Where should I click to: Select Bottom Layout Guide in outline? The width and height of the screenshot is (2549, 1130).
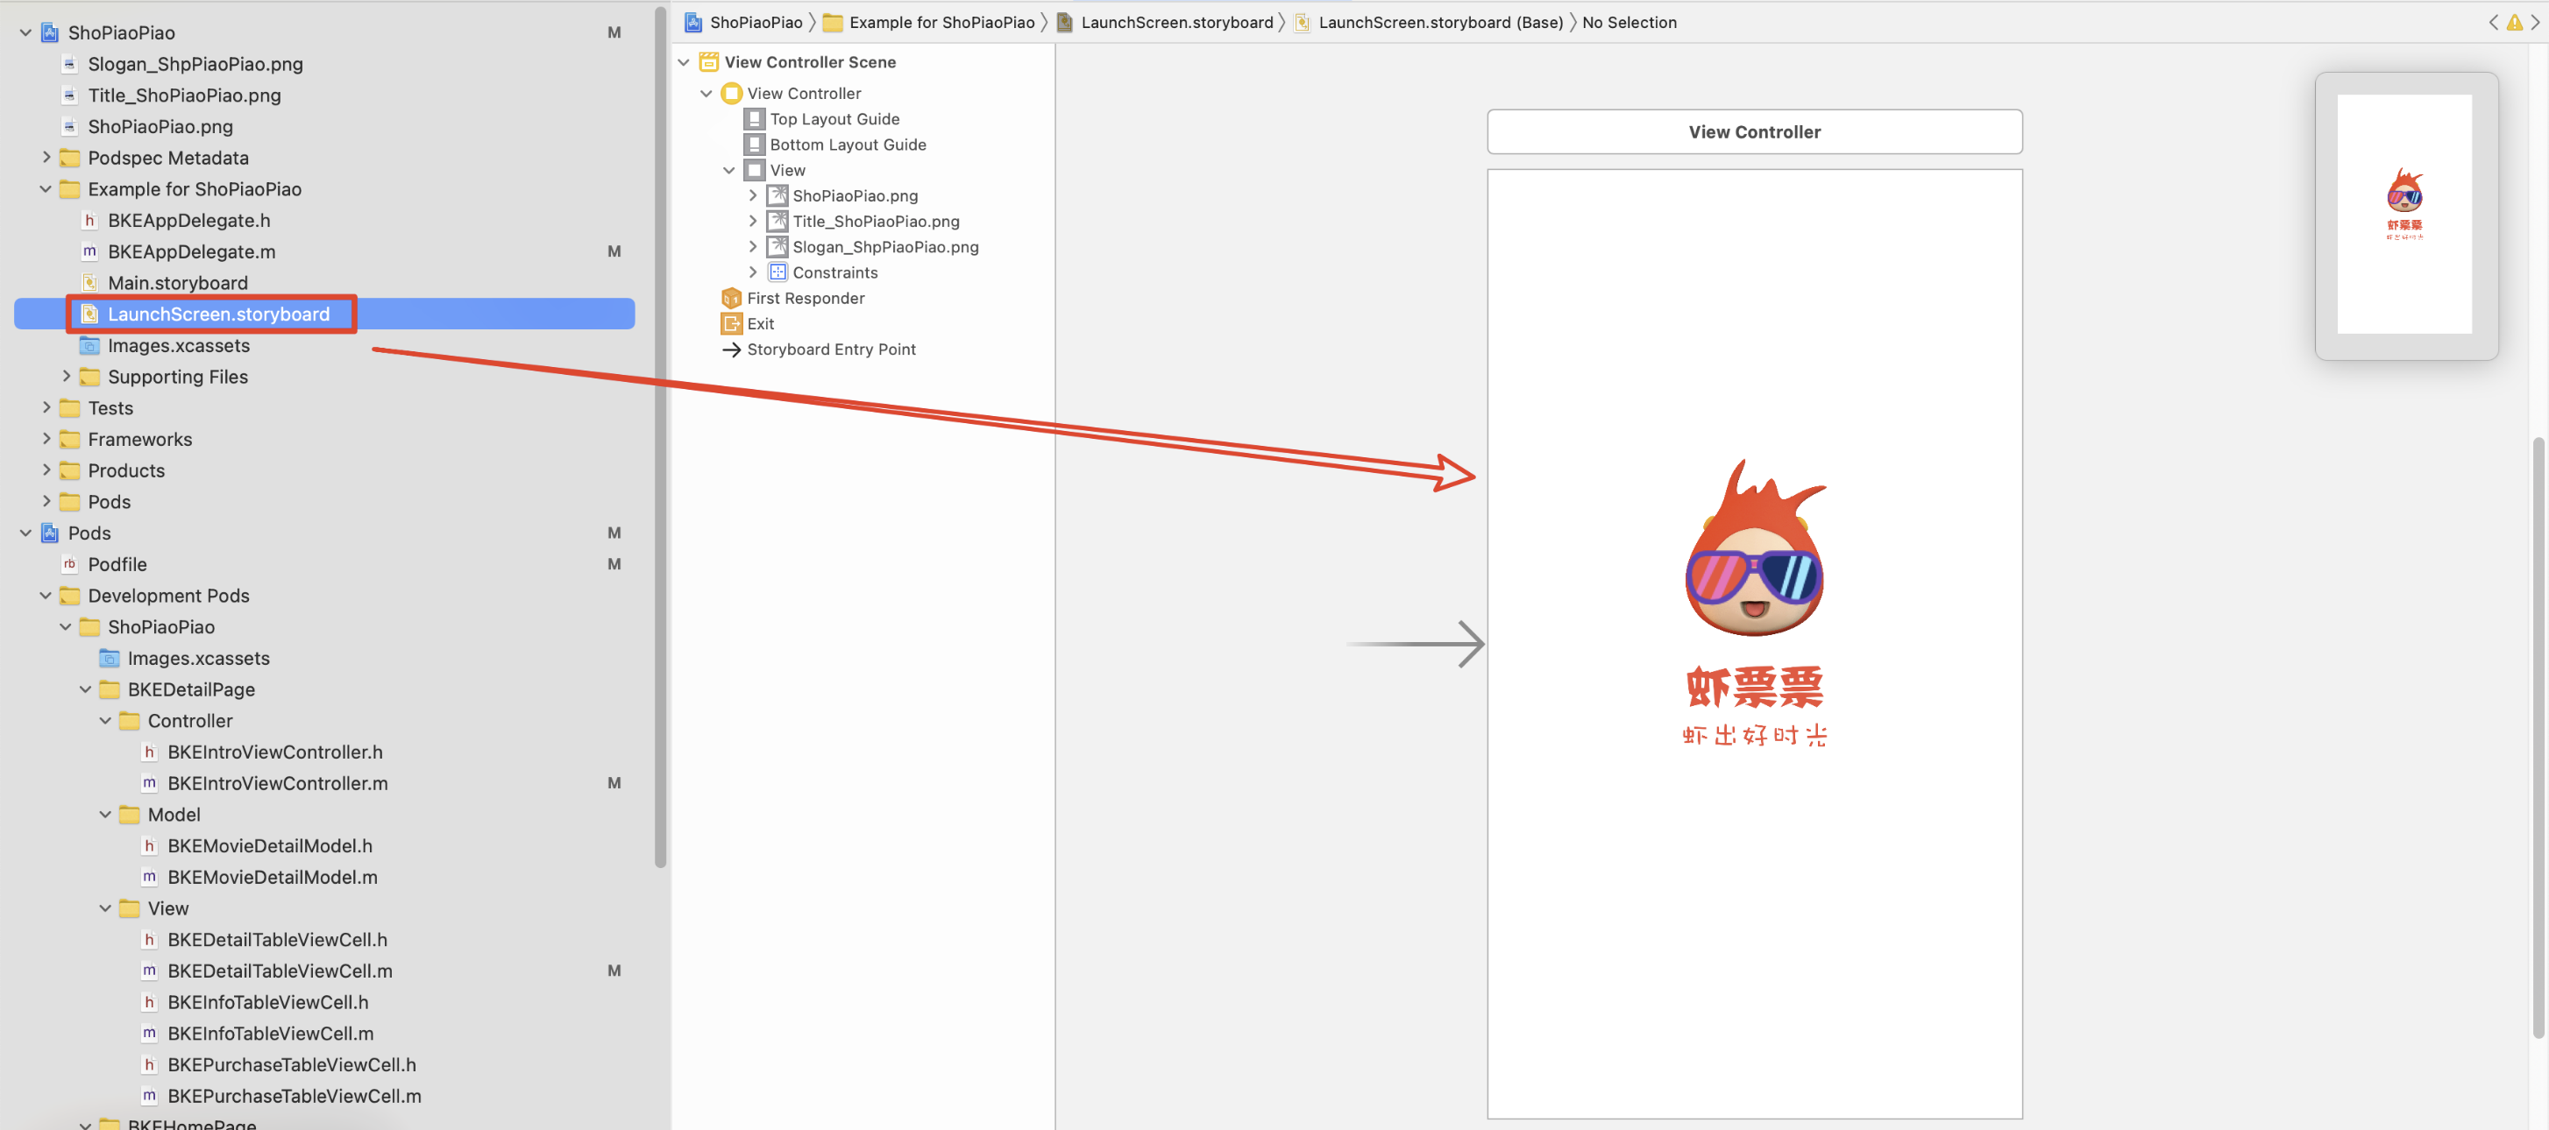click(848, 145)
